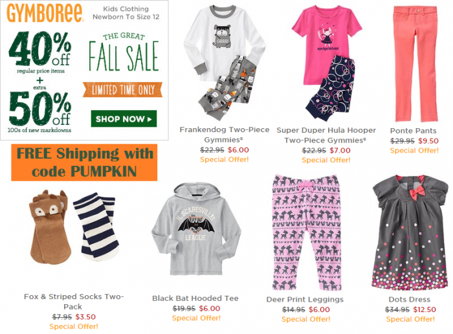Open the pink Deer Print Leggings image
The height and width of the screenshot is (334, 453).
click(305, 230)
